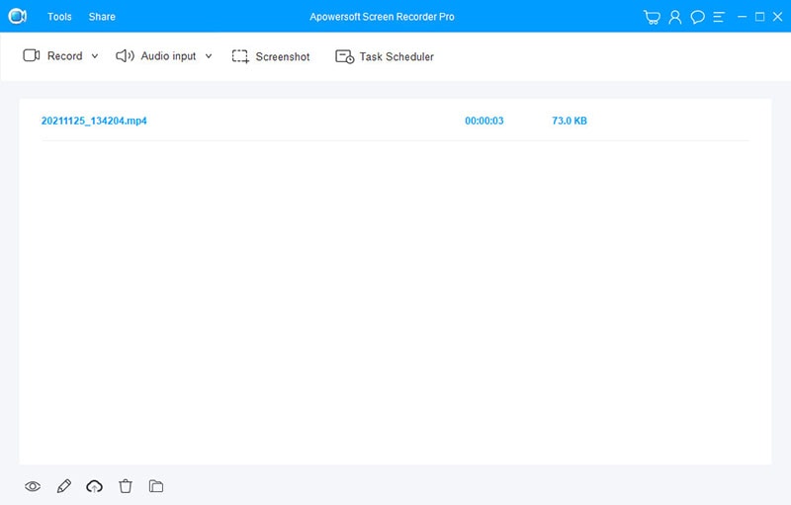The width and height of the screenshot is (791, 505).
Task: Open the user account icon
Action: click(x=675, y=17)
